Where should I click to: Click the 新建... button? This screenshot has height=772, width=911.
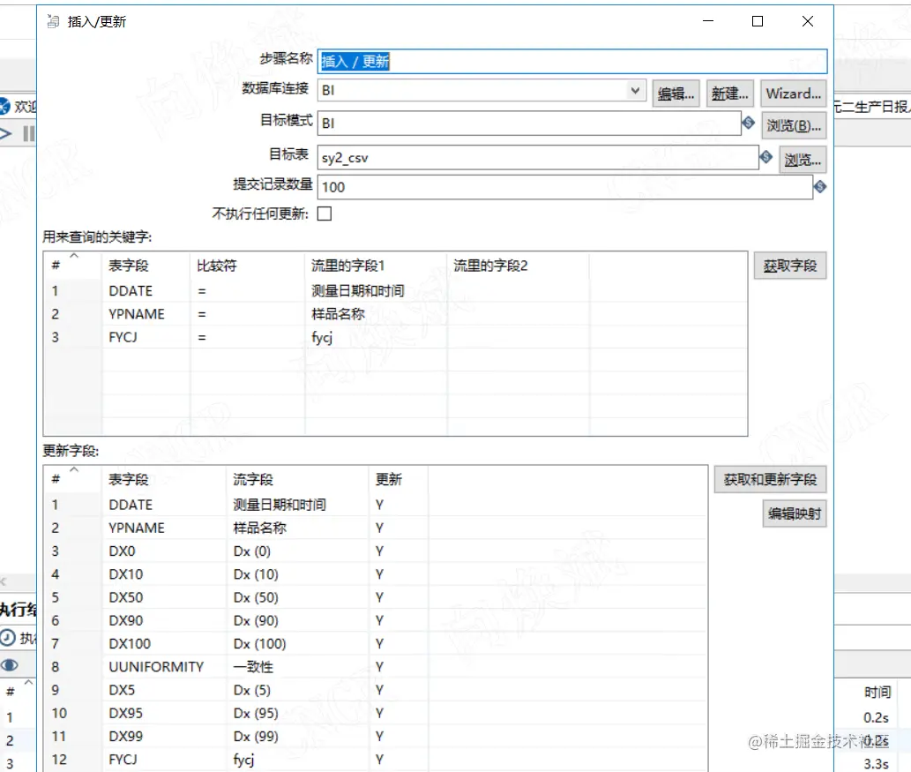(729, 94)
